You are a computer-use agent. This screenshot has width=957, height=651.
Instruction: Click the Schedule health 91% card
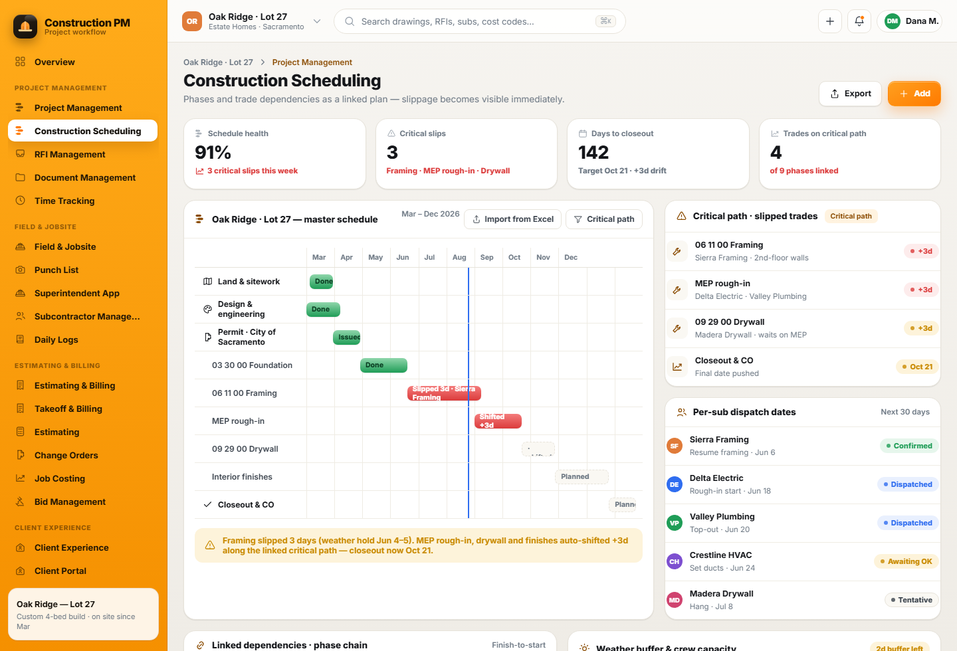(274, 154)
